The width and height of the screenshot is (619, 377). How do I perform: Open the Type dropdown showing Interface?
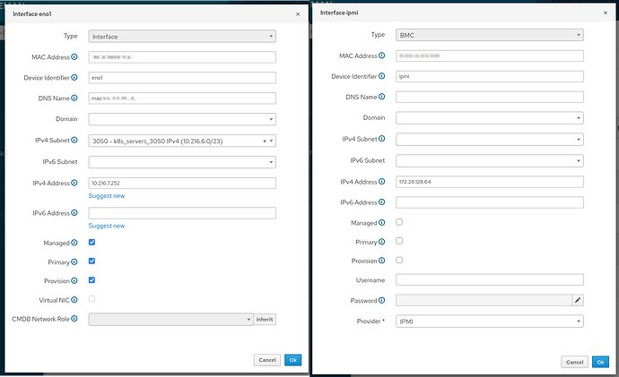(182, 36)
